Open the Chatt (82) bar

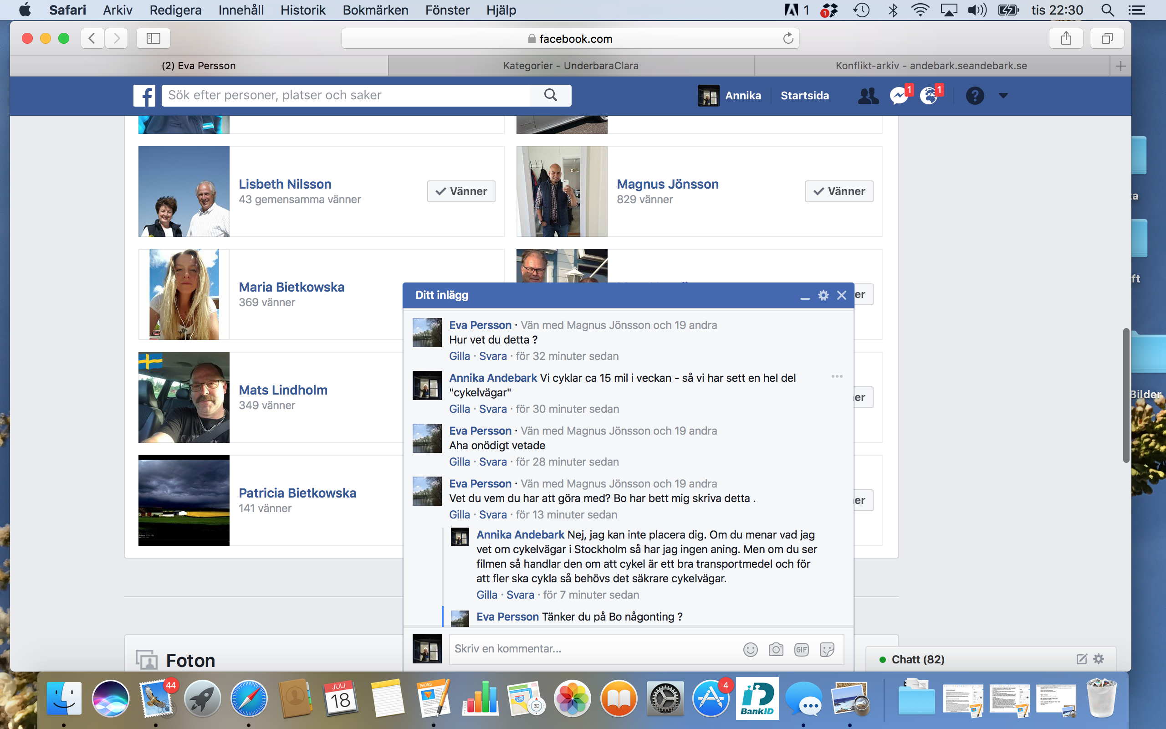(990, 659)
